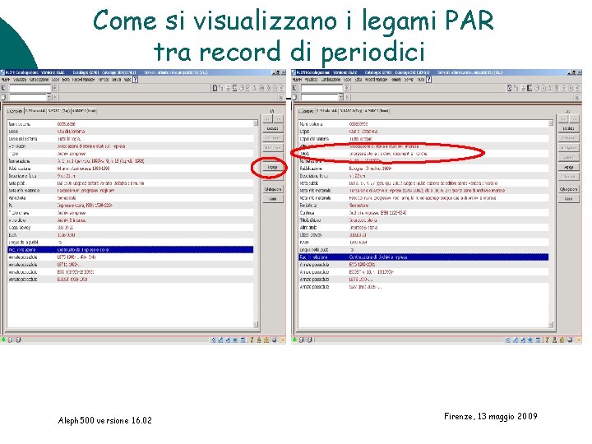Click the Copie button in the right window
Viewport: 592px width, 444px height.
(x=569, y=199)
